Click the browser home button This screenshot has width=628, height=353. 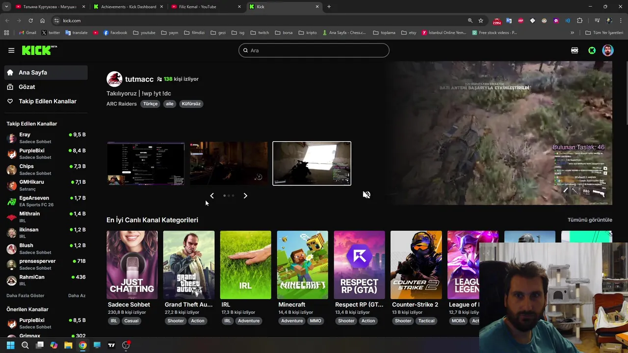pyautogui.click(x=42, y=21)
